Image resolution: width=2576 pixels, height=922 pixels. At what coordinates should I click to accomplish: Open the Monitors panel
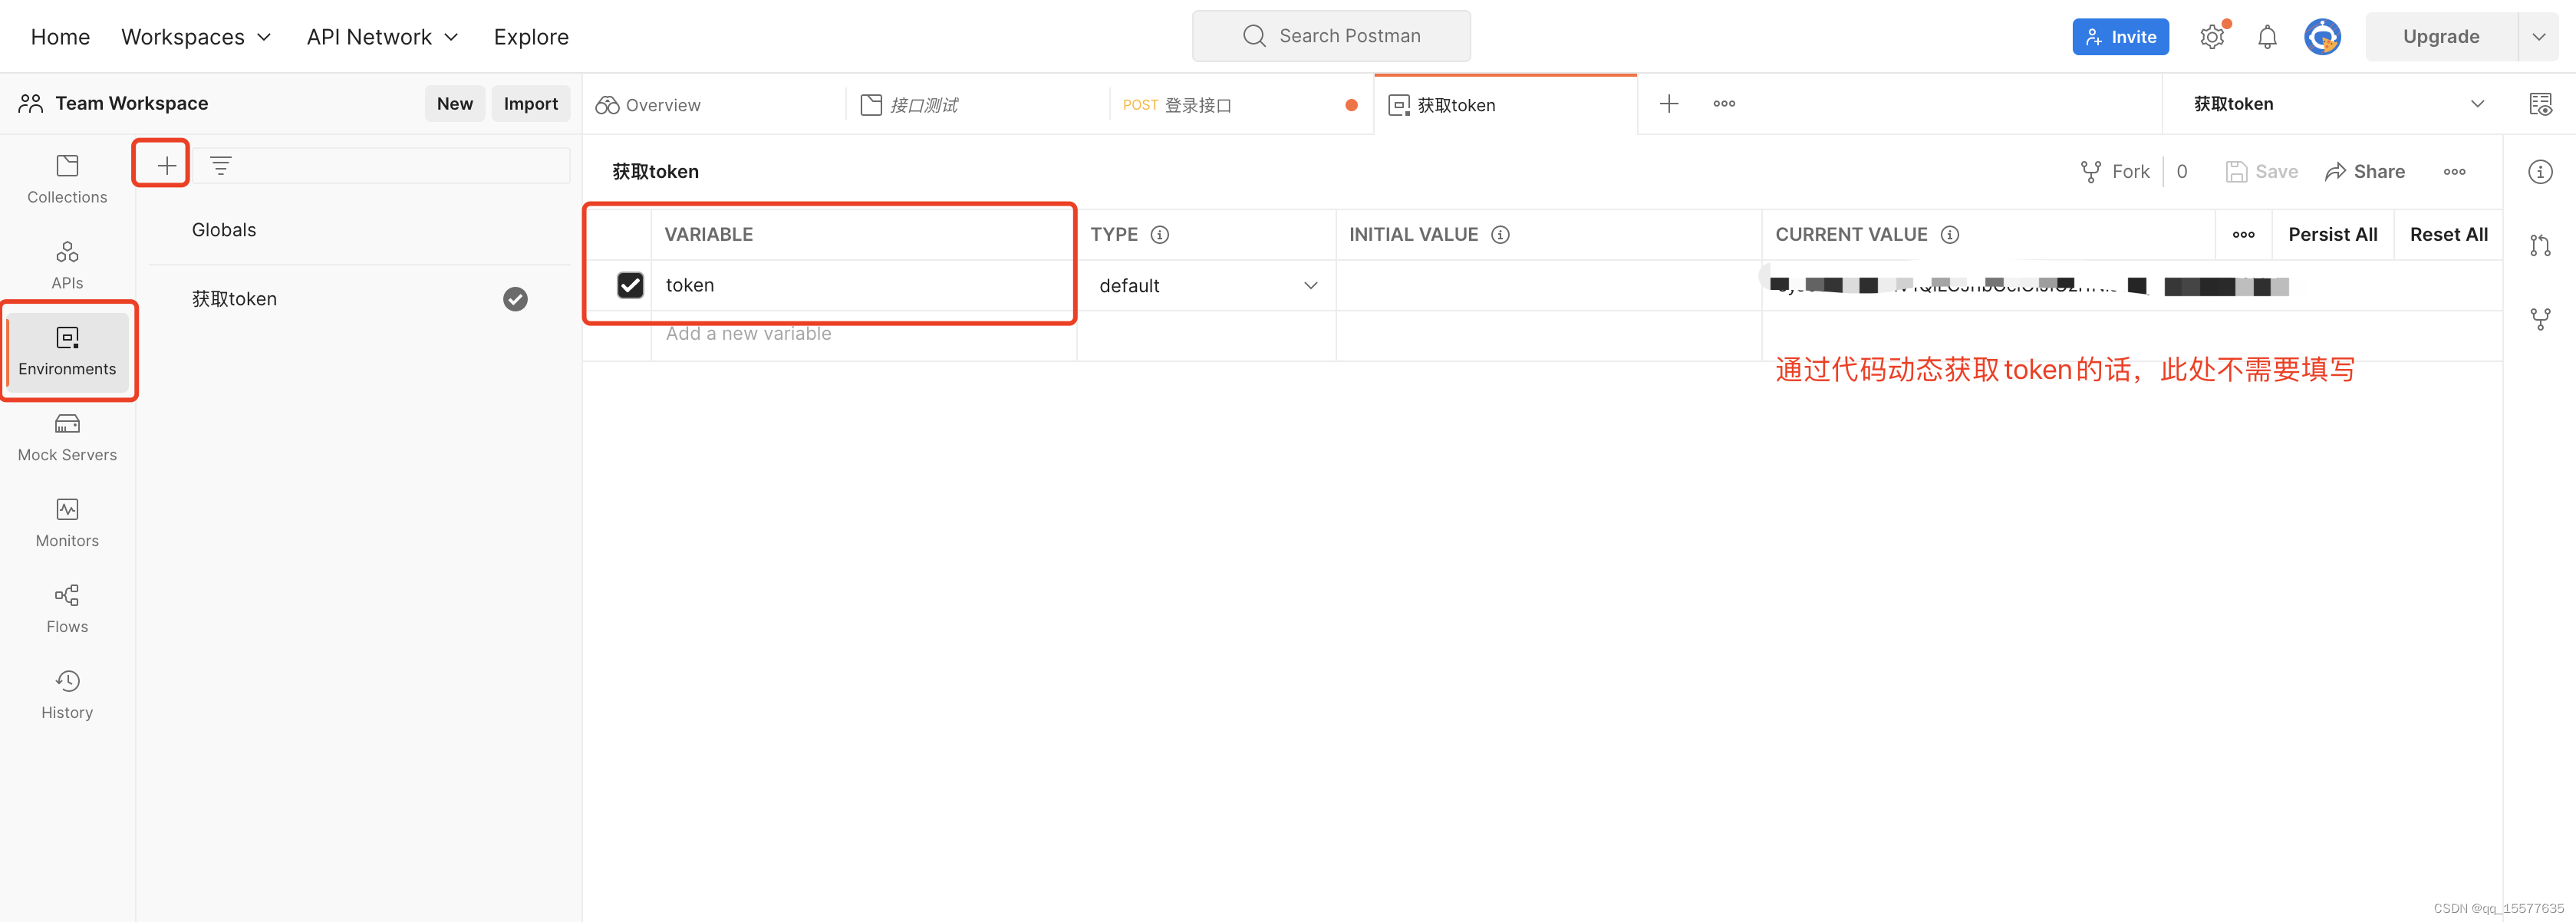(x=66, y=522)
